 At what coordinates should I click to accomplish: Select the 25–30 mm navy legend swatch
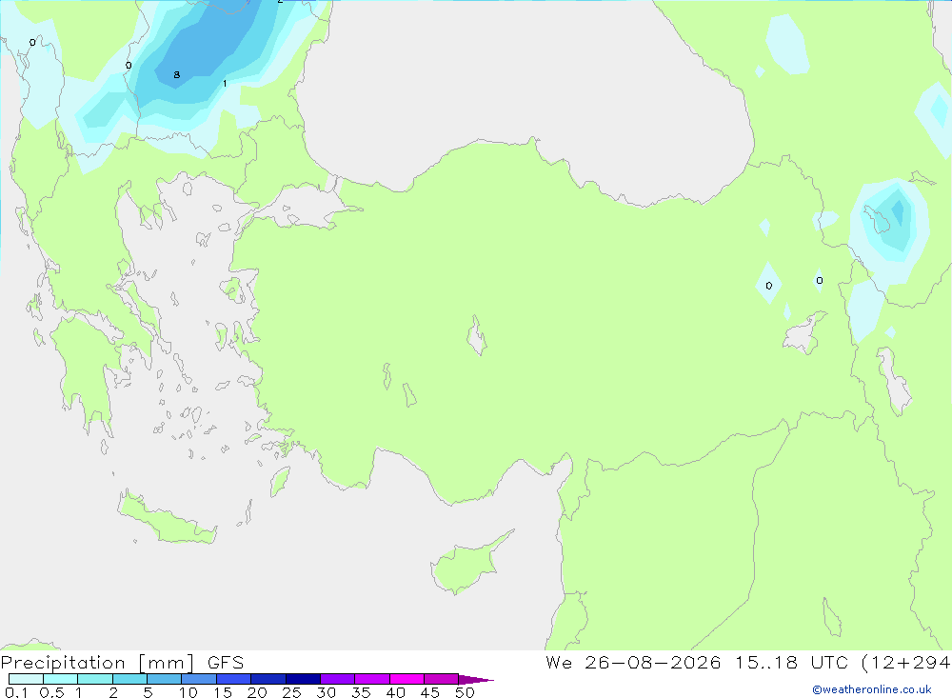(x=303, y=679)
